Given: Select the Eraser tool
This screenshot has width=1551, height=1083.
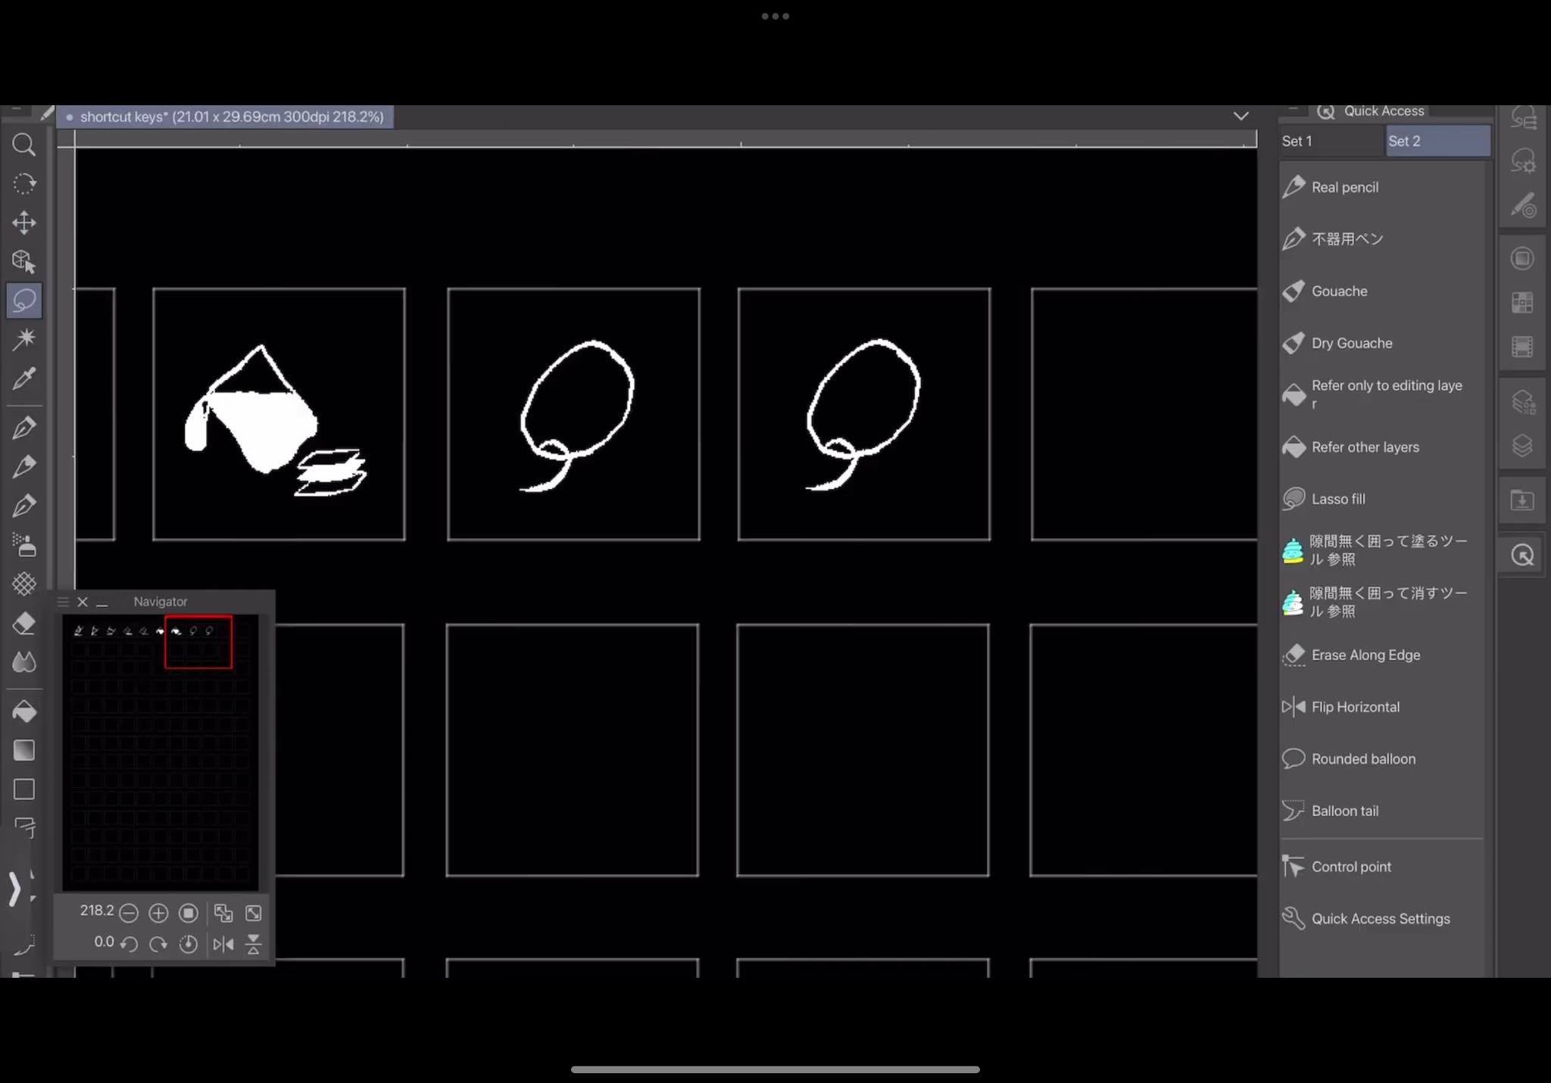Looking at the screenshot, I should point(23,622).
